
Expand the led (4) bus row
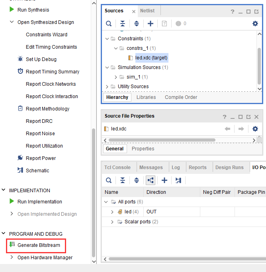tap(112, 212)
